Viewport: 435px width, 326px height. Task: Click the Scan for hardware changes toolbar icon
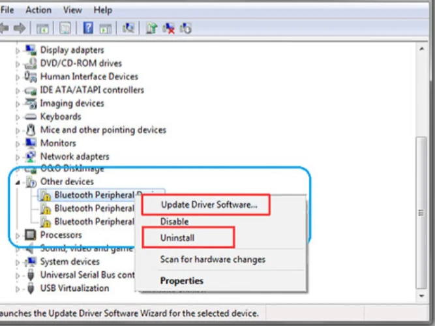point(128,28)
